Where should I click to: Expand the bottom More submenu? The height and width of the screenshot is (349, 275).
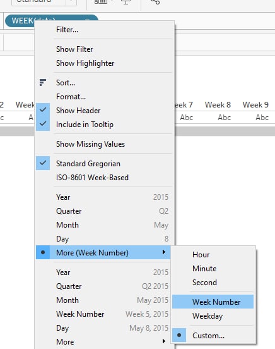[x=103, y=342]
